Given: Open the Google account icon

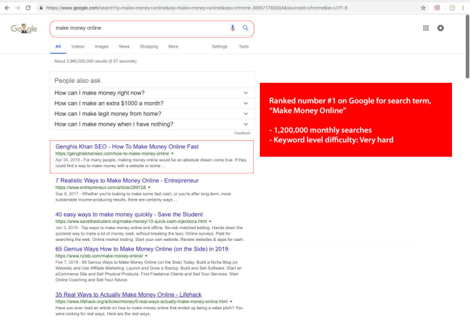Looking at the screenshot, I should 441,28.
